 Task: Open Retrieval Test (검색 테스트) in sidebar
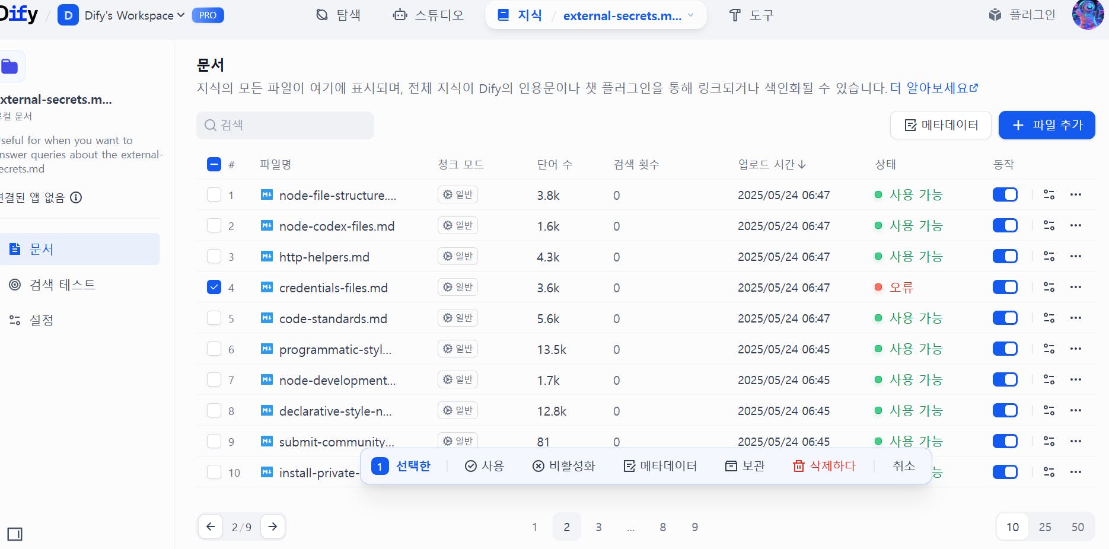point(62,285)
